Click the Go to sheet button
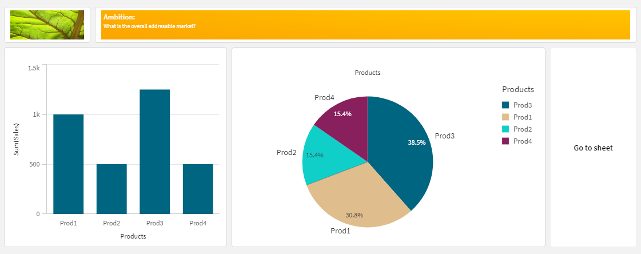Image resolution: width=641 pixels, height=254 pixels. pos(593,148)
